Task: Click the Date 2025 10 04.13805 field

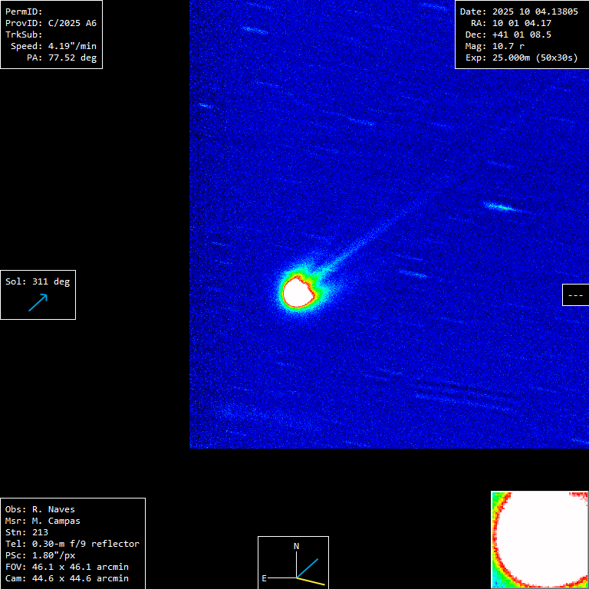Action: [518, 12]
